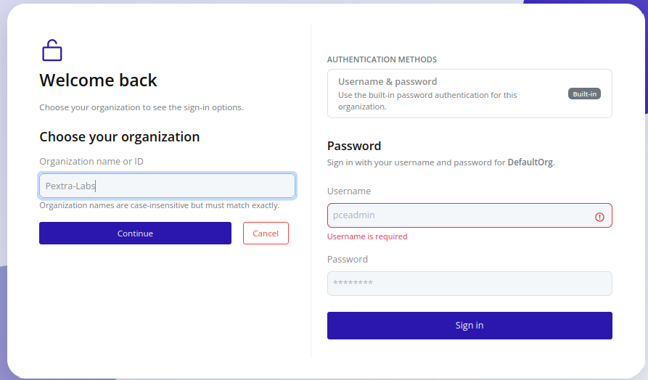Click the case-insensitive organization names hint

point(159,205)
